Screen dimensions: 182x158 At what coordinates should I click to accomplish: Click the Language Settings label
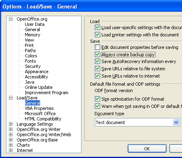pyautogui.click(x=35, y=124)
